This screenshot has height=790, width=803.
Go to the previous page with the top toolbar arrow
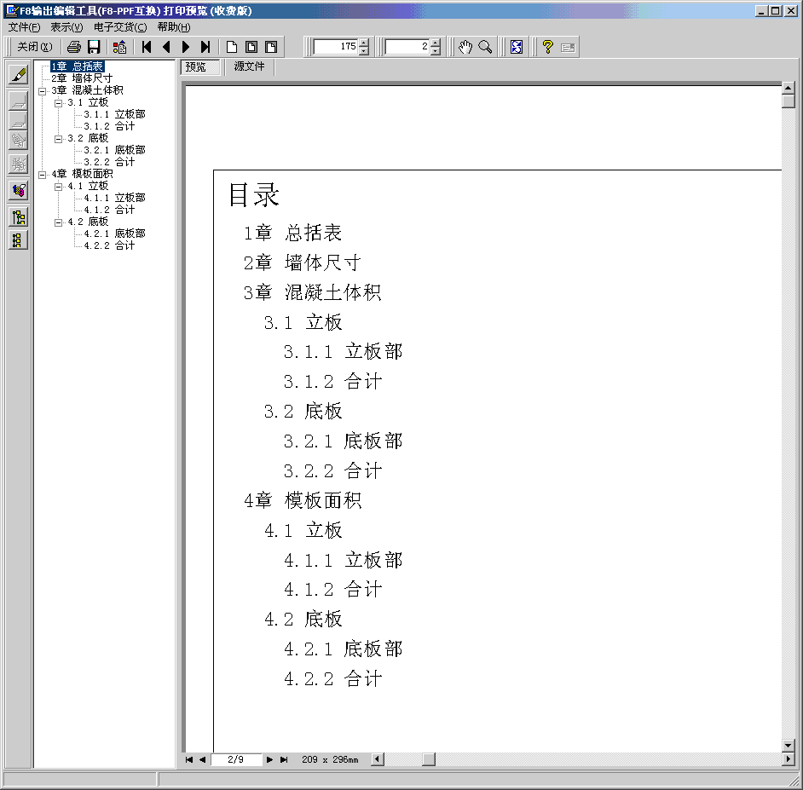(166, 47)
